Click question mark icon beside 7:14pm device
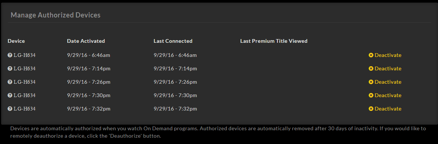This screenshot has height=144, width=438. [10, 68]
